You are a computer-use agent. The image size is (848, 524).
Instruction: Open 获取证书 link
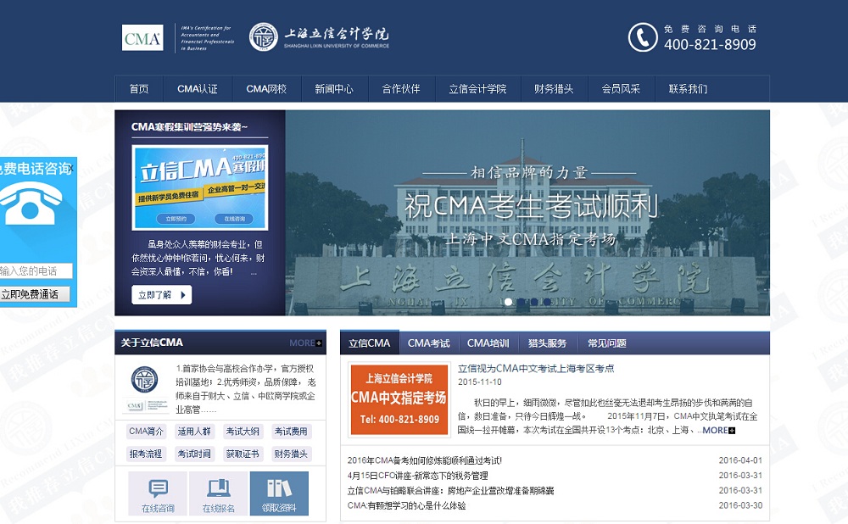click(x=243, y=454)
